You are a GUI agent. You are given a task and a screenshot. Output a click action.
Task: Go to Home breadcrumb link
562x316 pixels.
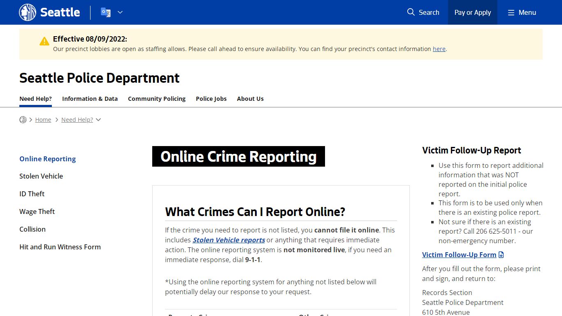[x=43, y=120]
